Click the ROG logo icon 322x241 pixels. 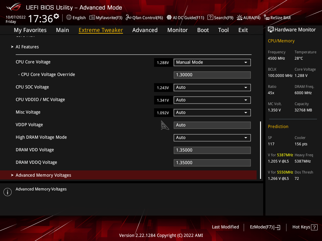(14, 7)
